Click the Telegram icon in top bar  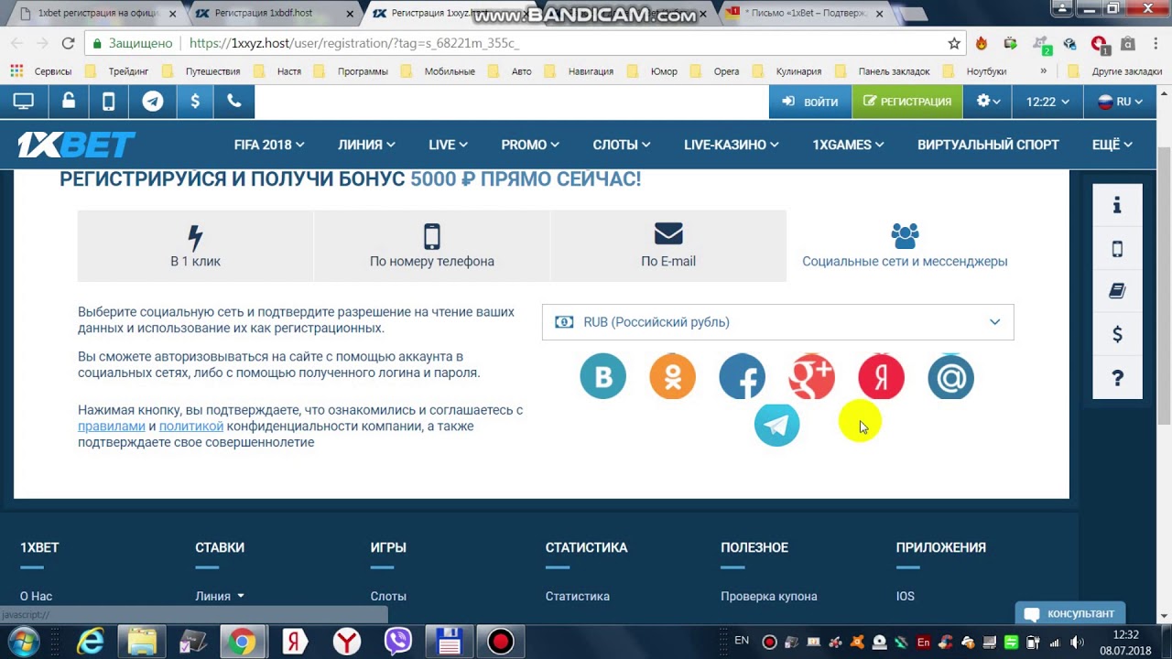pyautogui.click(x=153, y=102)
